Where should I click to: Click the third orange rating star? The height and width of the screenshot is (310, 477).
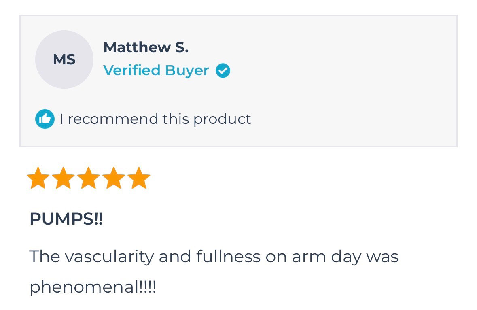89,178
